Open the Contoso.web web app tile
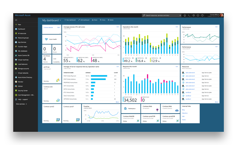Screen dimensions: 237x145 pos(52,94)
